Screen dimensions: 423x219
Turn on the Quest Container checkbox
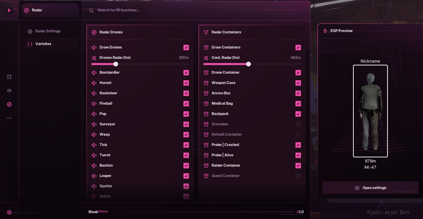coord(298,176)
